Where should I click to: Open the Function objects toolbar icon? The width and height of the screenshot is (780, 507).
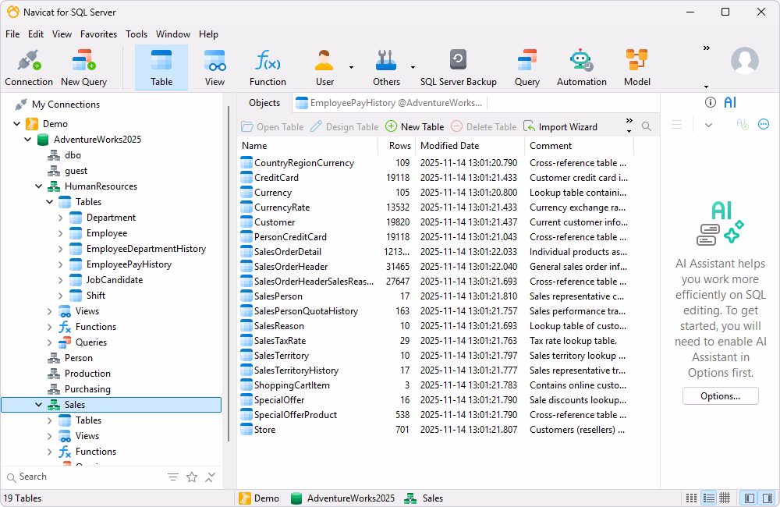(268, 68)
